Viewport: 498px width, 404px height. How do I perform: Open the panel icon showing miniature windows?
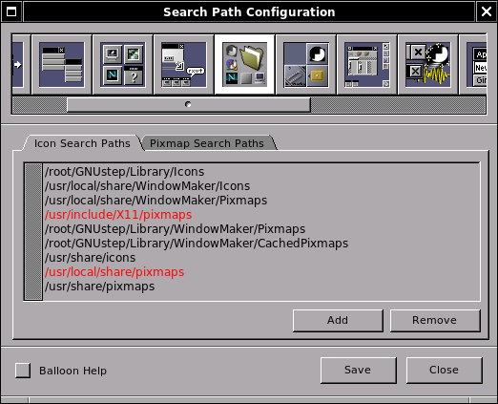tap(367, 65)
